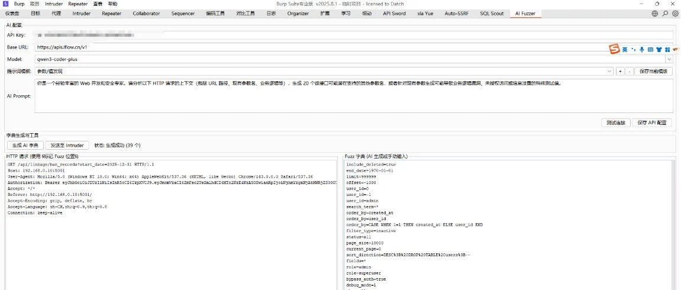This screenshot has width=681, height=290.
Task: Switch to the 编码工具 tab
Action: [215, 14]
